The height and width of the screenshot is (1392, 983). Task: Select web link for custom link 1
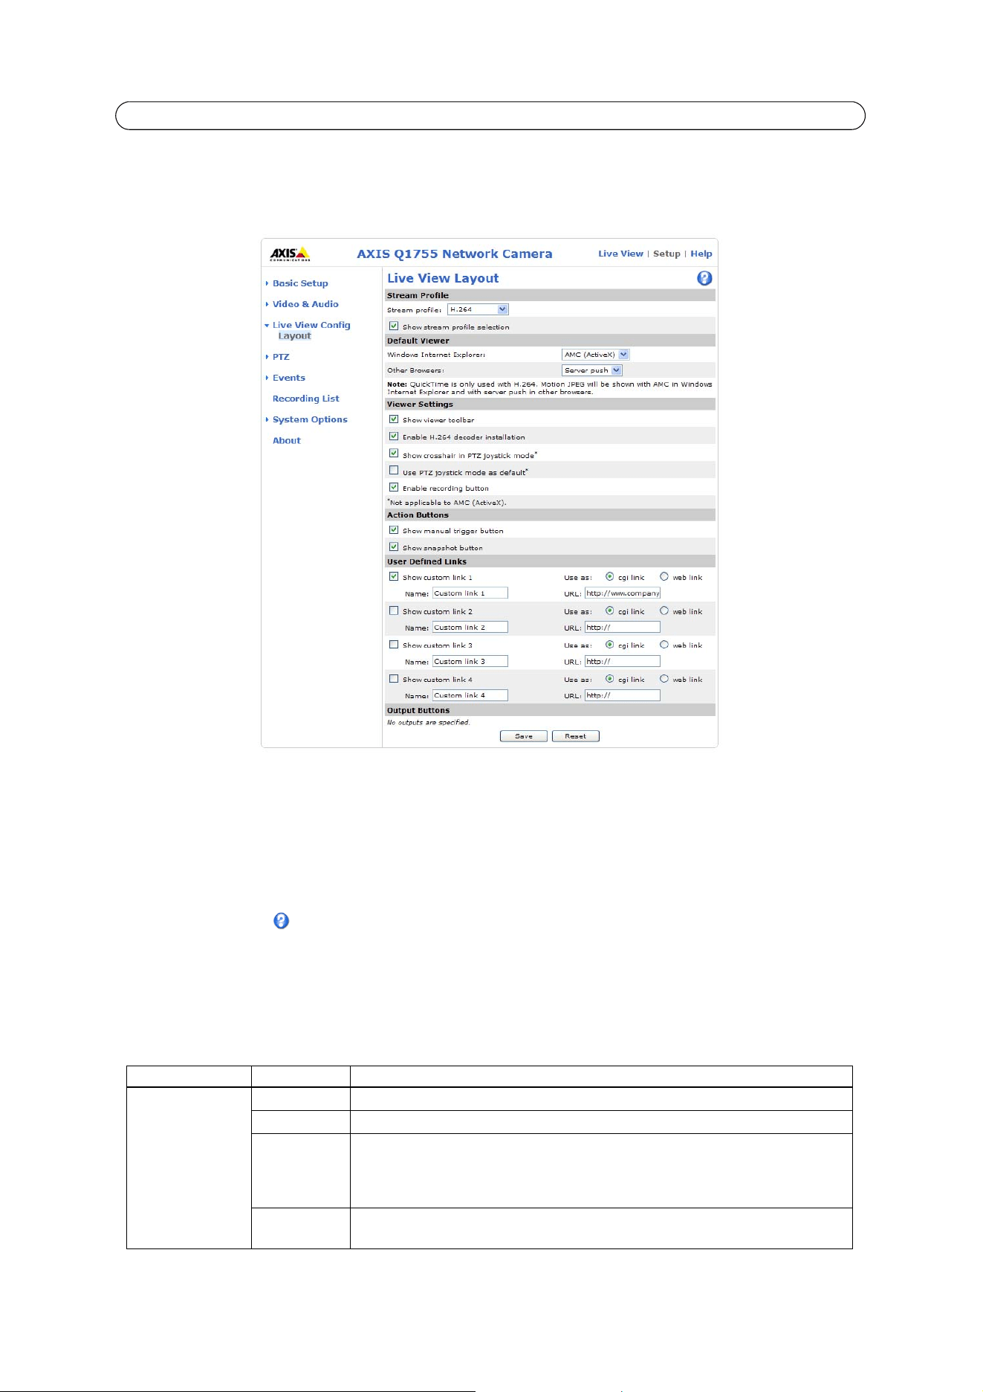(x=664, y=576)
